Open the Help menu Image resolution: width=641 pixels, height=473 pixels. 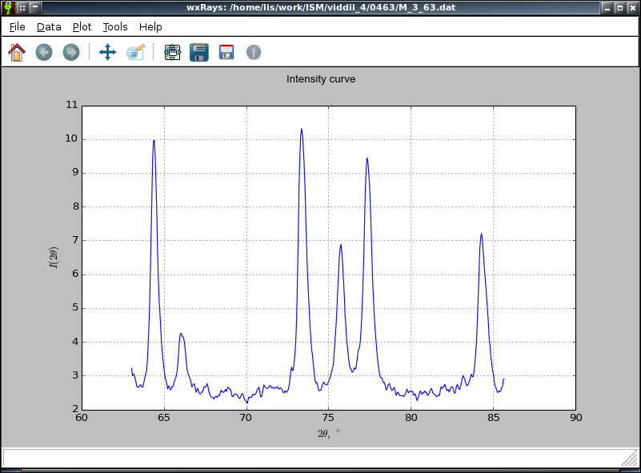[150, 26]
